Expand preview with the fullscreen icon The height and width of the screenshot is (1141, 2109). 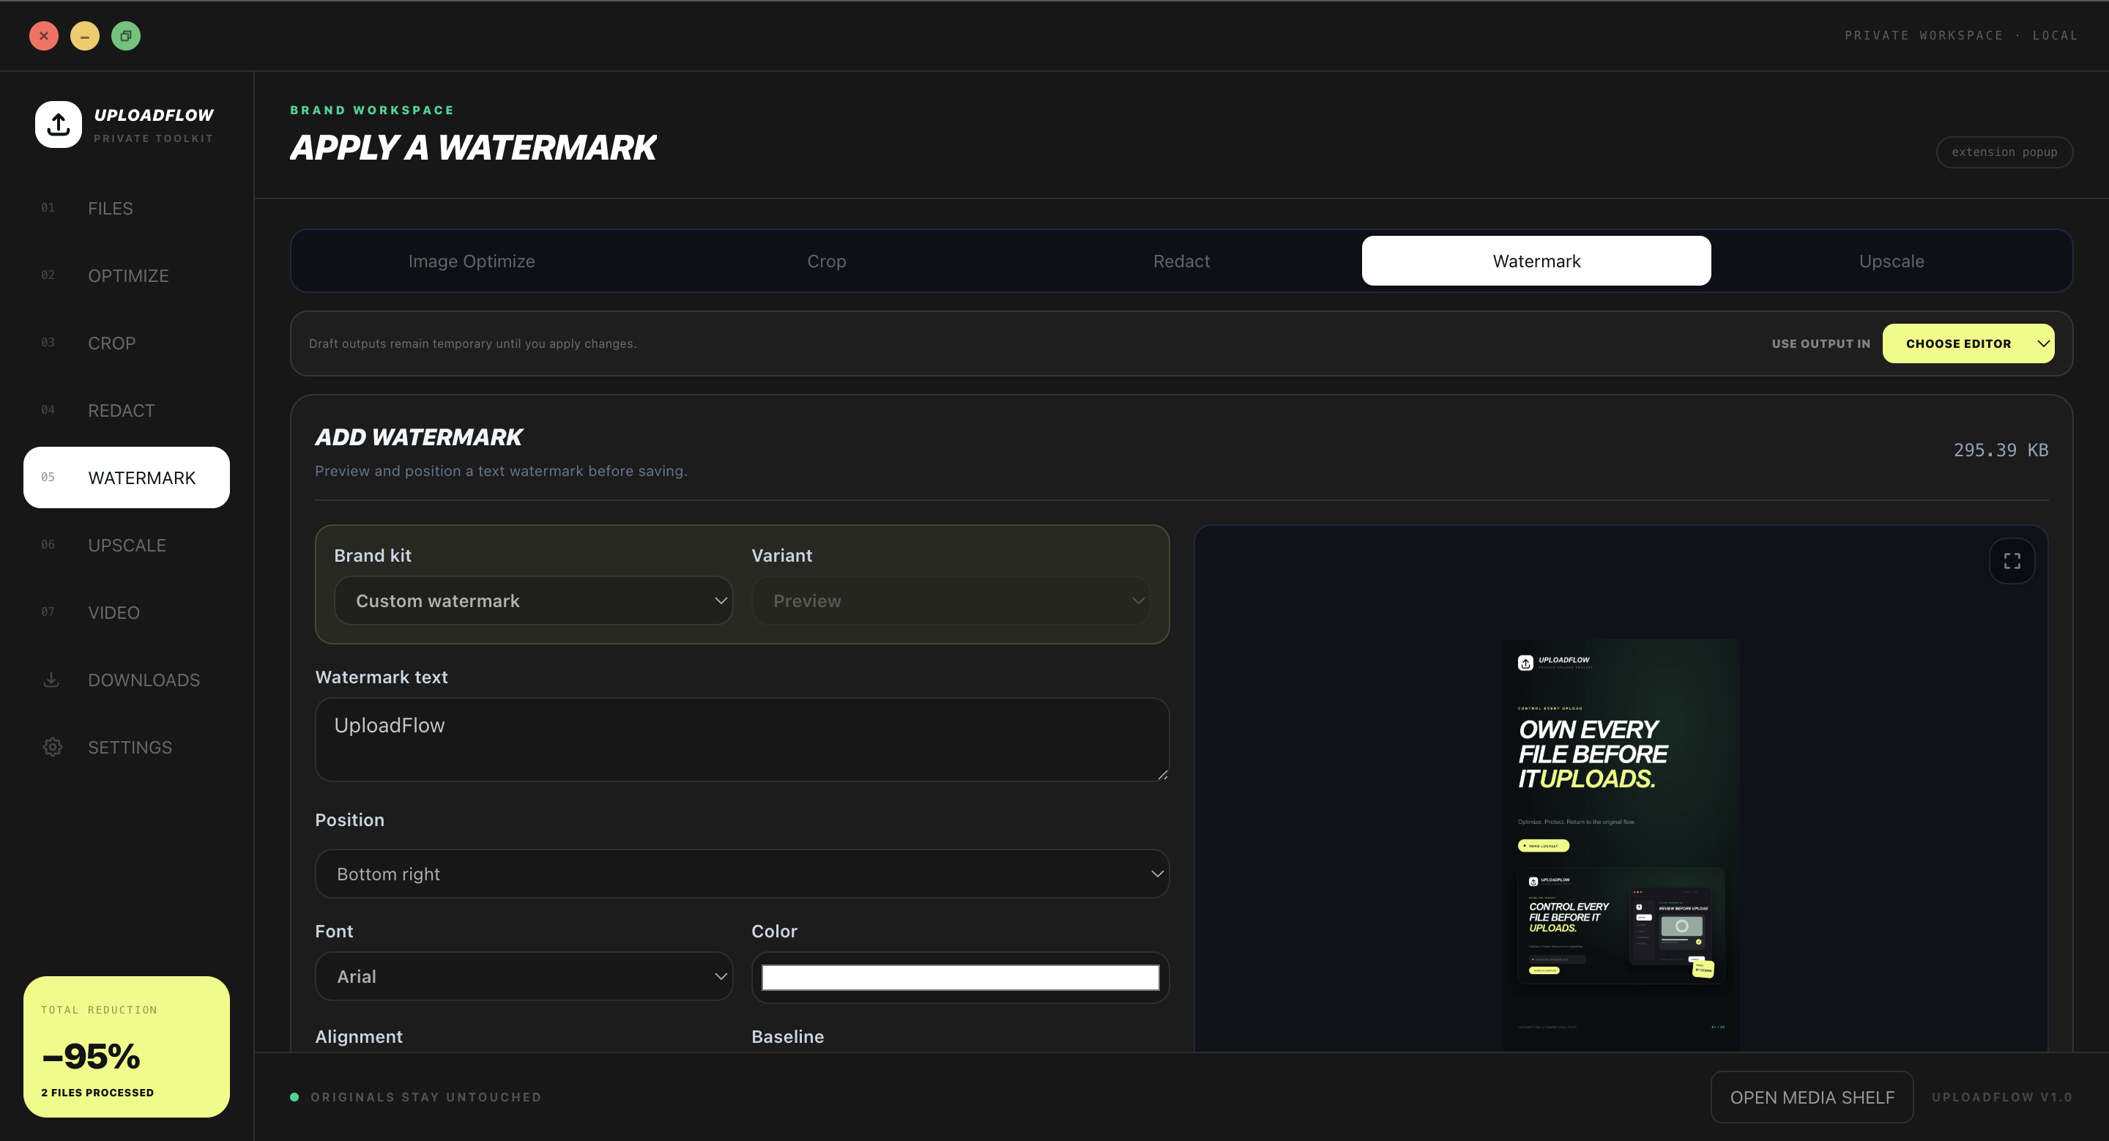[x=2012, y=561]
